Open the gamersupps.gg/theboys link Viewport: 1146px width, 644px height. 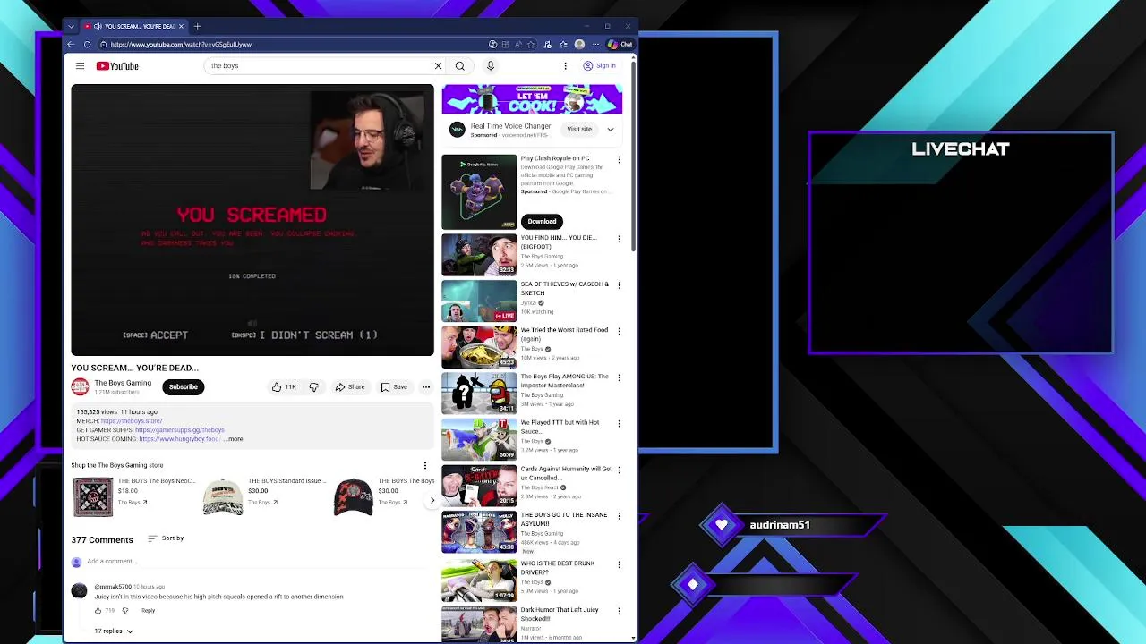point(179,429)
